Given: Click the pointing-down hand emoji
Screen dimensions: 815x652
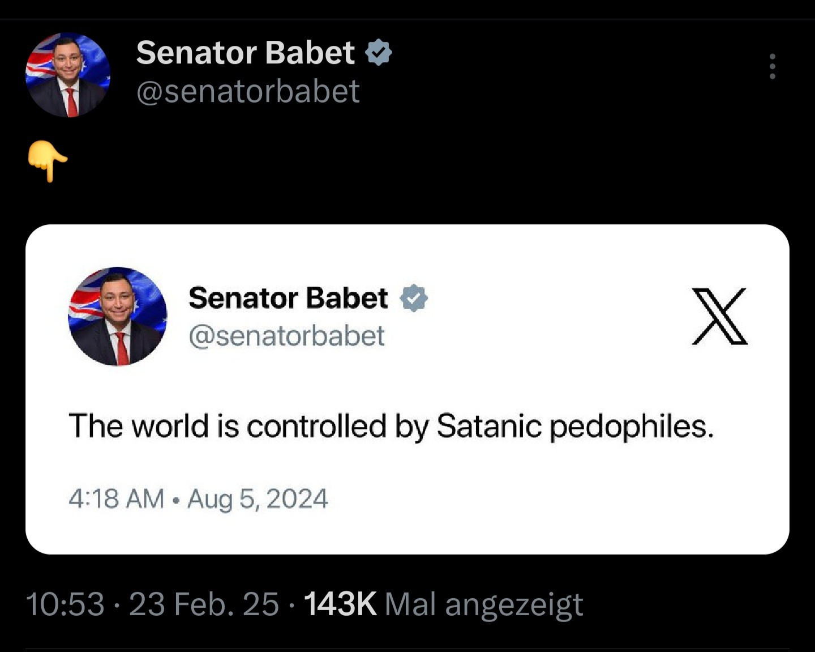Looking at the screenshot, I should click(x=48, y=161).
